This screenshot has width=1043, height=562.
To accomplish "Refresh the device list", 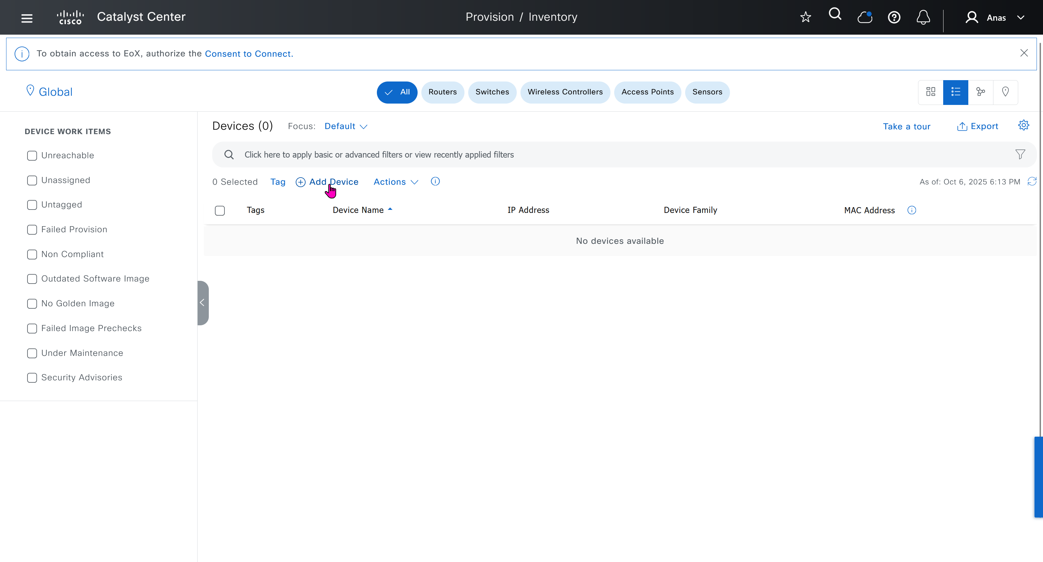I will [1032, 181].
